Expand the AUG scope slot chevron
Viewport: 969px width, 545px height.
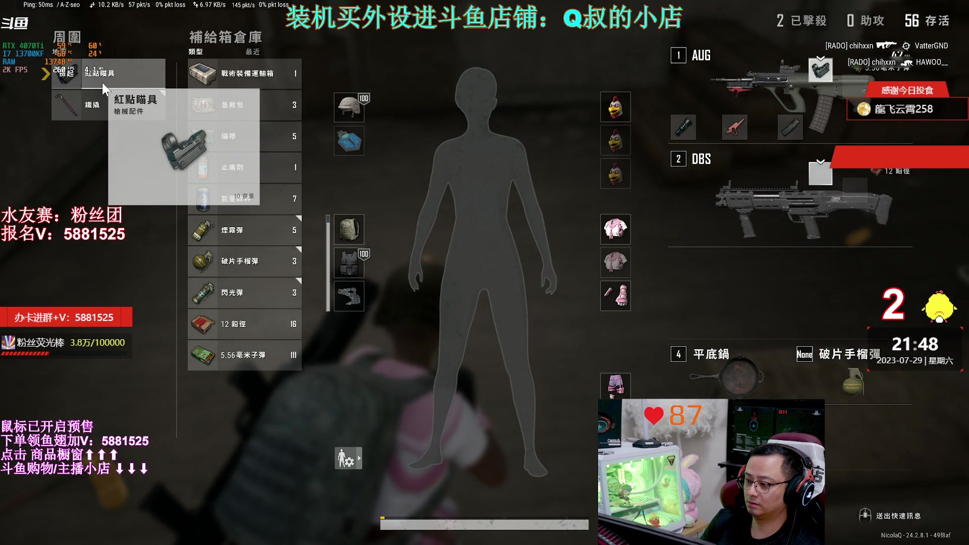point(821,58)
